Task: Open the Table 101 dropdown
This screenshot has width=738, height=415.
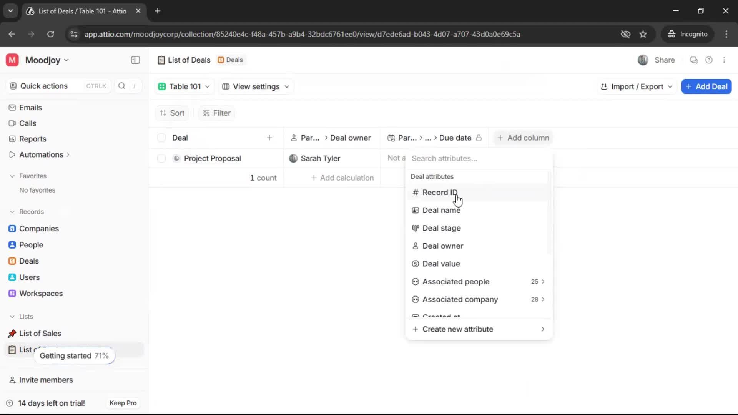Action: click(184, 86)
